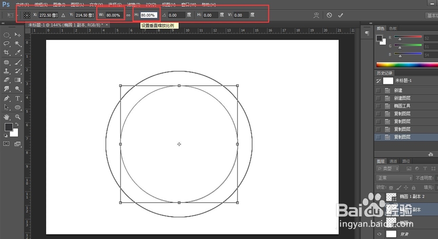Toggle history brush source box for 椭圆工具
The image size is (438, 239).
coord(378,106)
